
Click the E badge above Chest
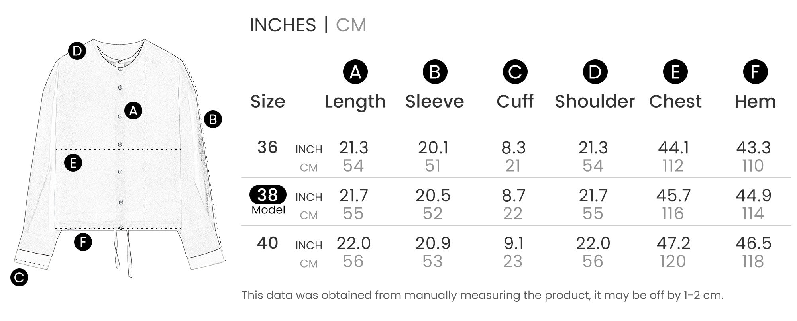[x=675, y=72]
